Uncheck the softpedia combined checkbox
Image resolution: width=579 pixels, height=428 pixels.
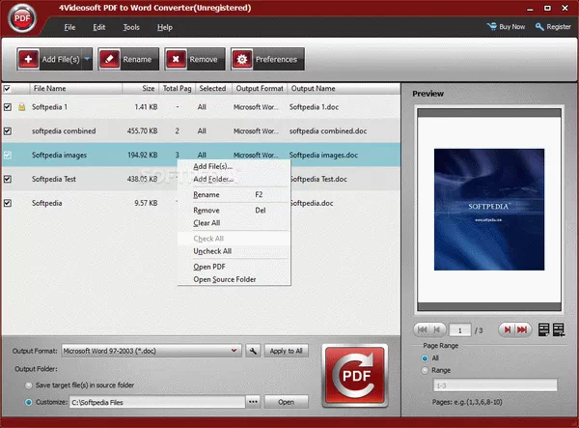(8, 131)
